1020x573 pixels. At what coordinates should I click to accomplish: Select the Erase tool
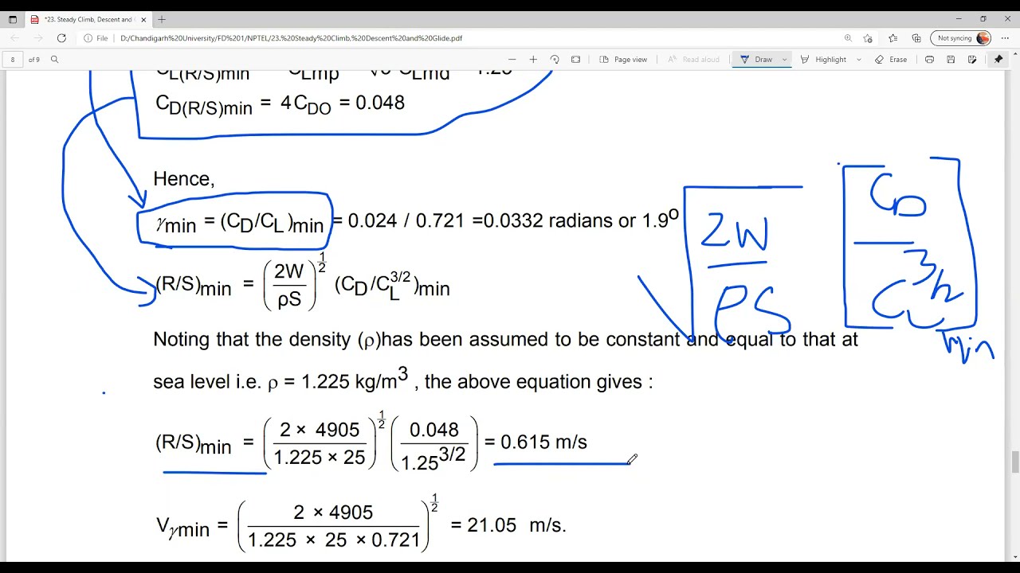point(891,60)
